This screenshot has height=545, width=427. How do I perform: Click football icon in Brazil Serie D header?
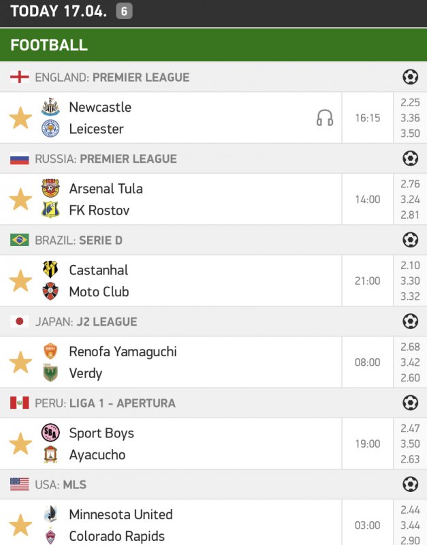tap(410, 240)
